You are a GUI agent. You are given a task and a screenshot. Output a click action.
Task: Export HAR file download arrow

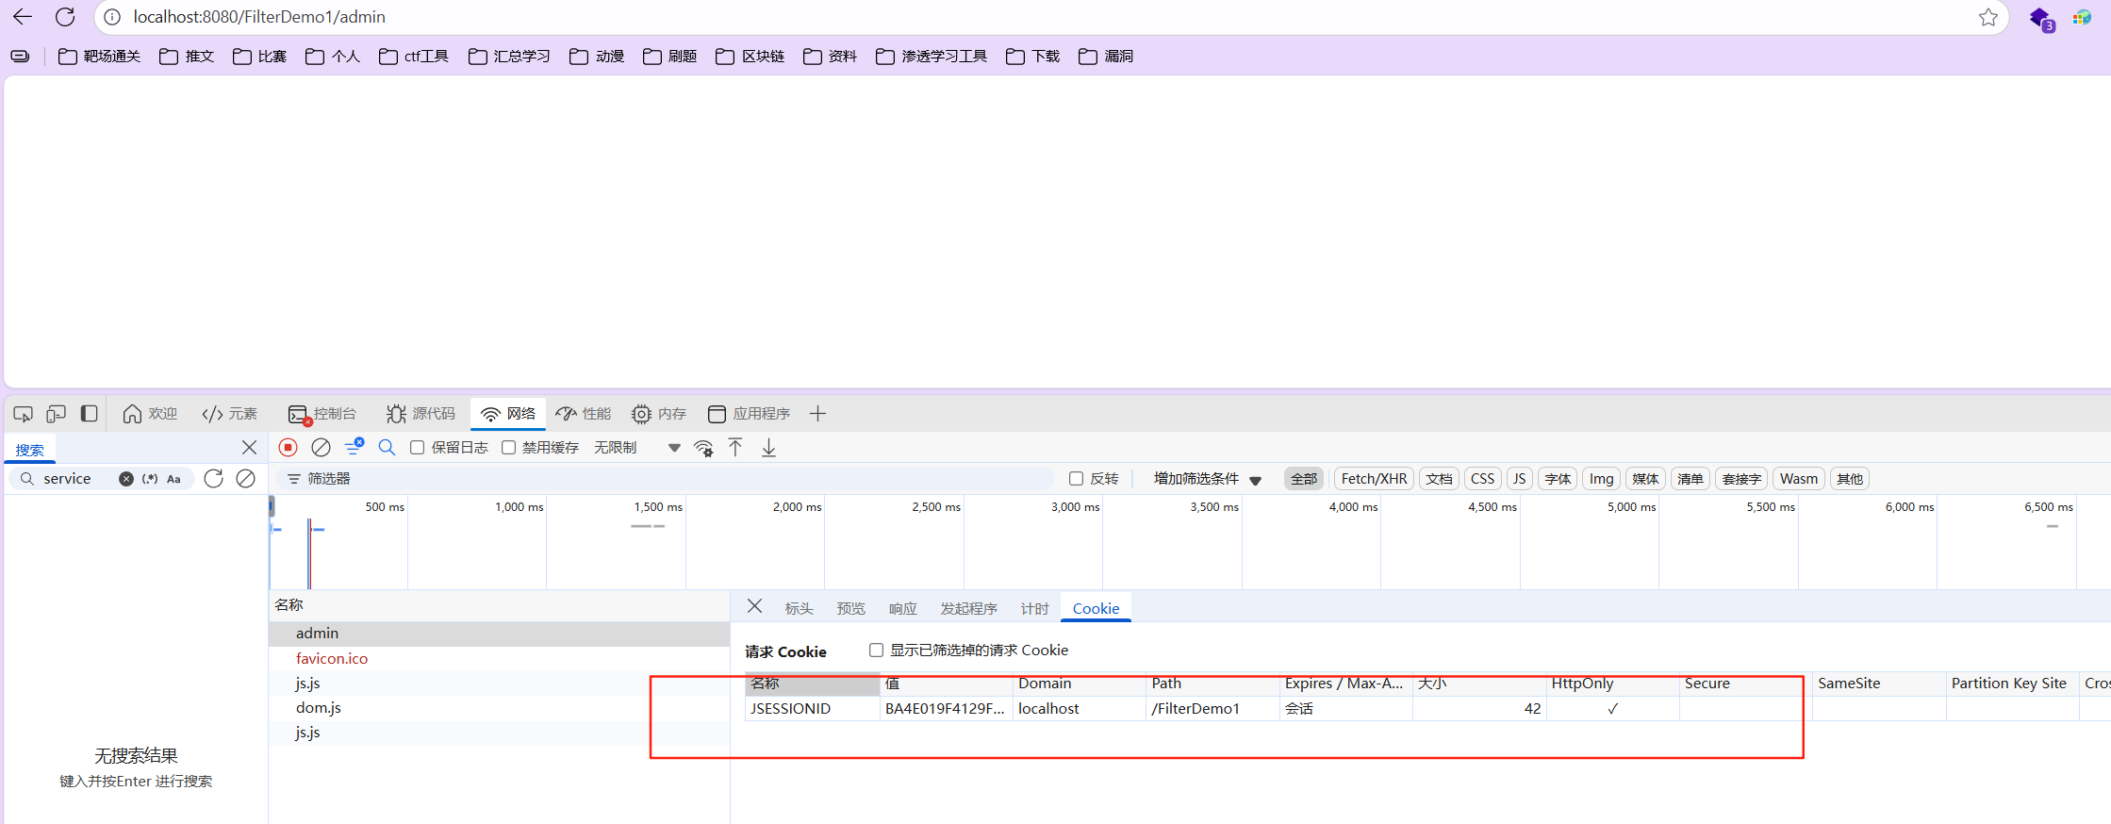(769, 448)
